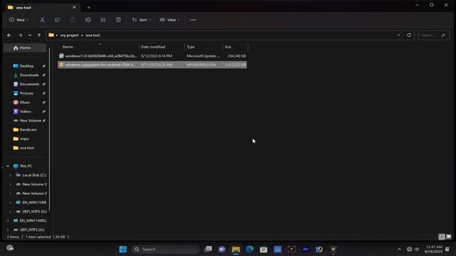
Task: Open Documents in the sidebar
Action: (x=29, y=84)
